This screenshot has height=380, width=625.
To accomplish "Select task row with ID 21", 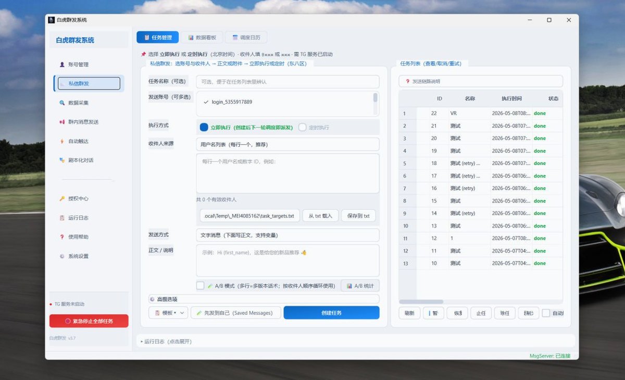I will (x=481, y=126).
